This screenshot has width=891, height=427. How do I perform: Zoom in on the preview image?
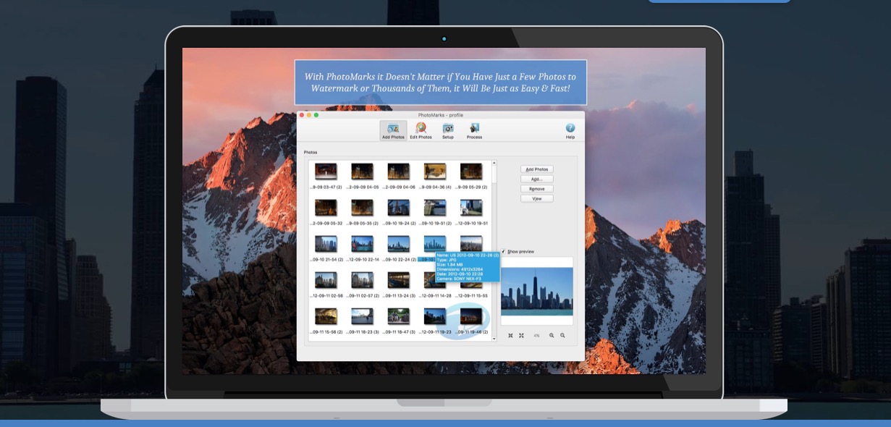(552, 335)
